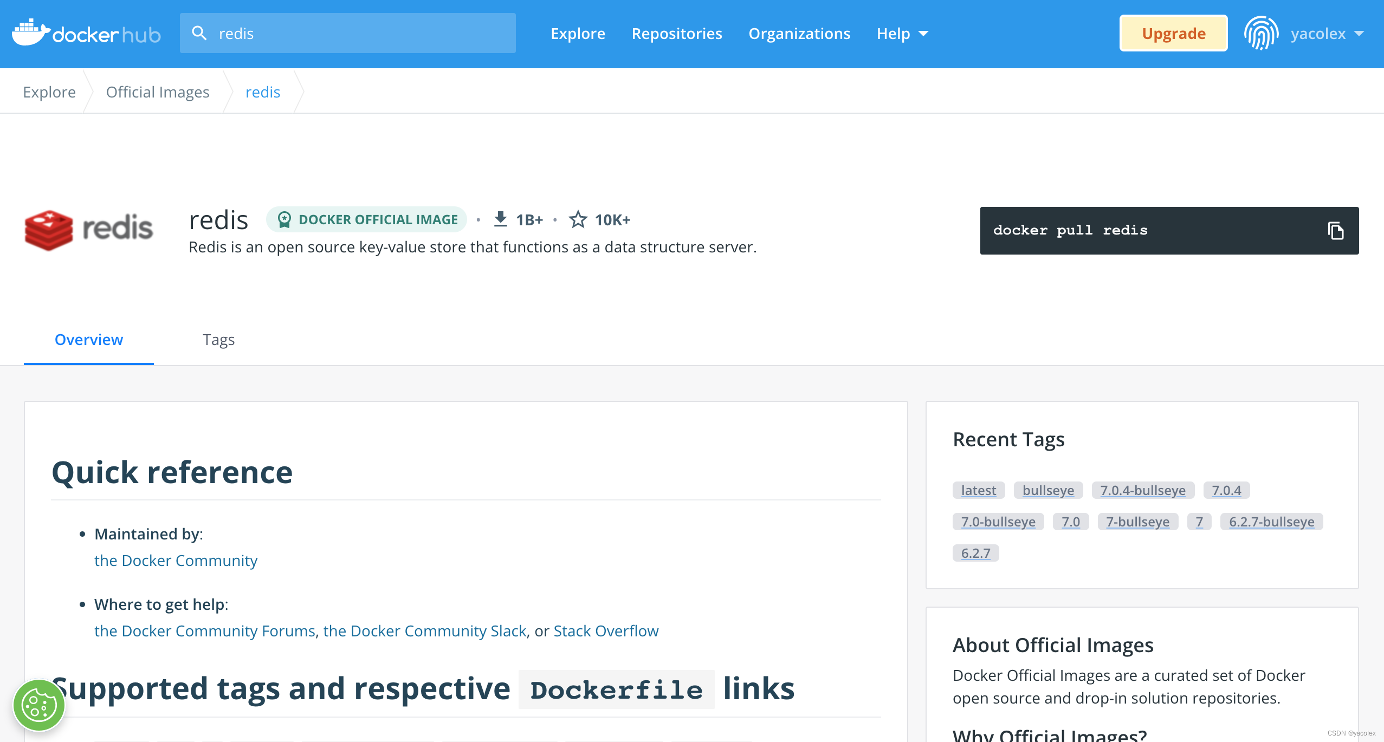The width and height of the screenshot is (1384, 742).
Task: Click the redis breadcrumb link
Action: [x=263, y=92]
